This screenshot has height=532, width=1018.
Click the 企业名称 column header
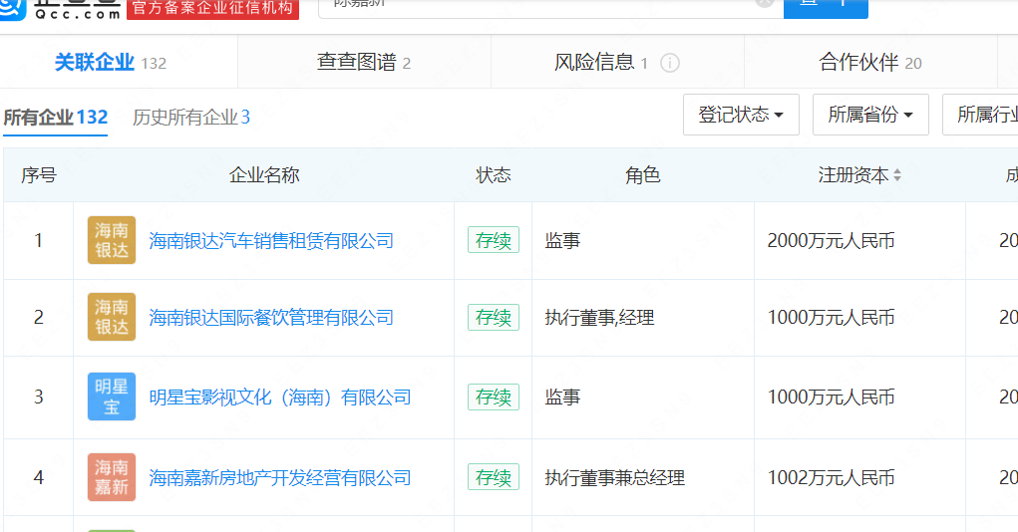[263, 175]
